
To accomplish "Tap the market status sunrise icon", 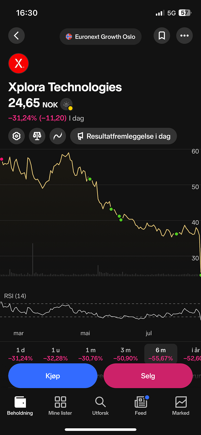I will click(66, 104).
